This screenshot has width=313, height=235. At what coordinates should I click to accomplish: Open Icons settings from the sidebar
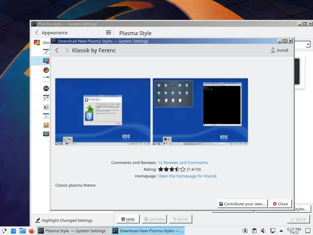pos(46,98)
